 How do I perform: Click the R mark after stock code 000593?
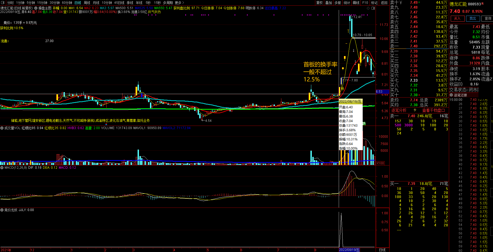coord(482,4)
